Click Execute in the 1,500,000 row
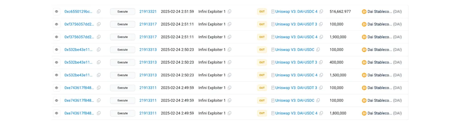 pyautogui.click(x=122, y=75)
